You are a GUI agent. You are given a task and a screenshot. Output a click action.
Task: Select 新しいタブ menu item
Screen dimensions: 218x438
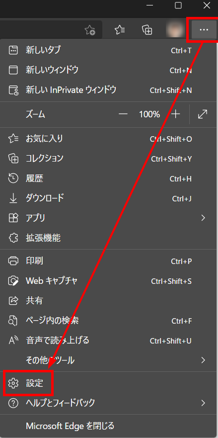(109, 50)
